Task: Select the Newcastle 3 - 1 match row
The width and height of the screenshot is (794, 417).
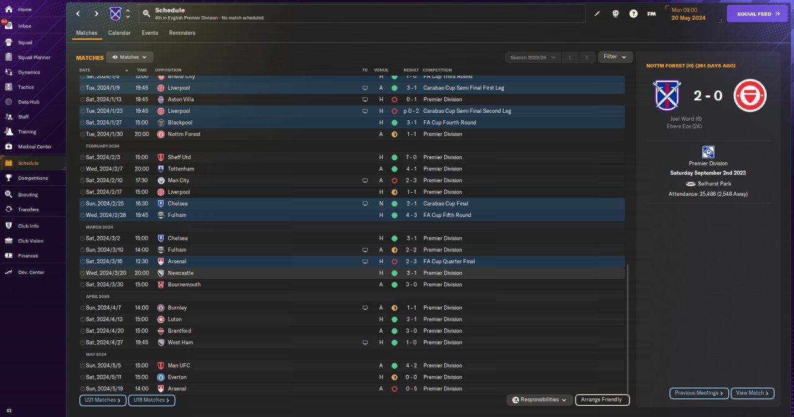Action: click(x=352, y=273)
